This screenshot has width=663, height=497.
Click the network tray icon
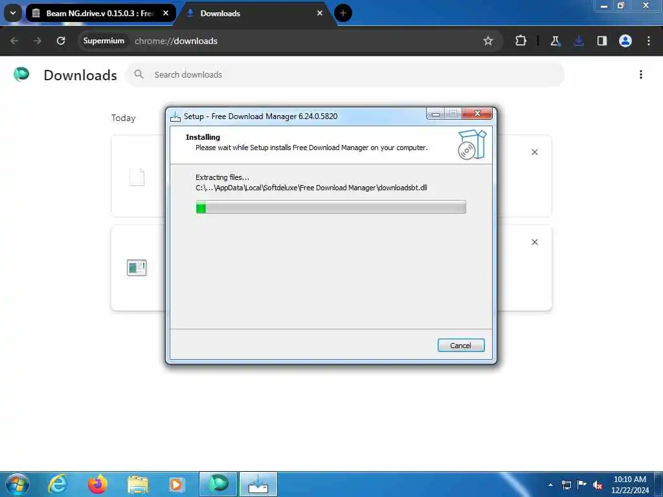pos(566,485)
